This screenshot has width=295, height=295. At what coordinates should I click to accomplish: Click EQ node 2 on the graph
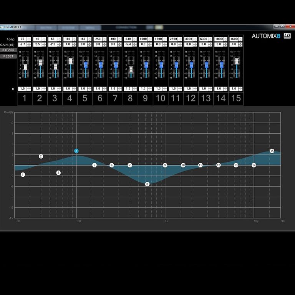41,156
